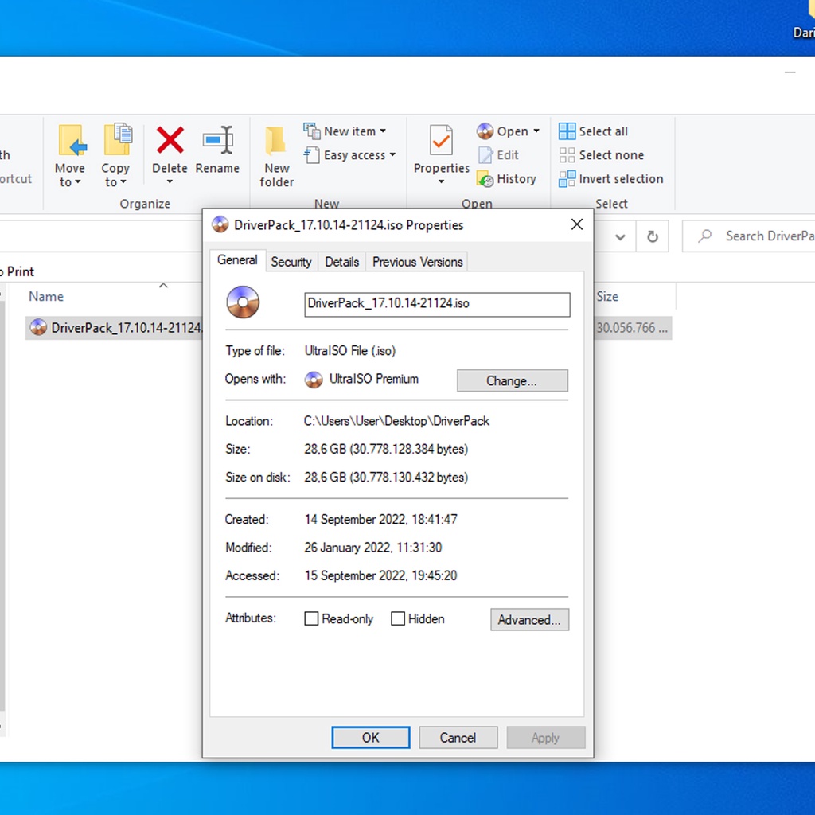Click the History icon in ribbon
Screen dimensions: 815x815
tap(485, 179)
